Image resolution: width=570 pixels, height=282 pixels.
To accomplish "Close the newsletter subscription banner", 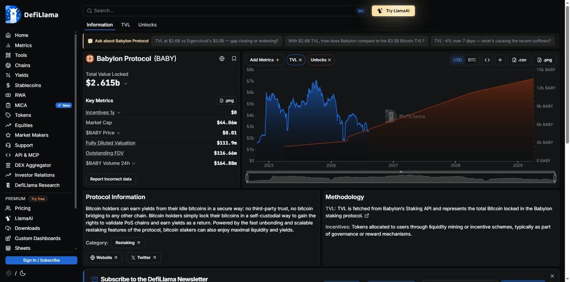I will [x=552, y=276].
